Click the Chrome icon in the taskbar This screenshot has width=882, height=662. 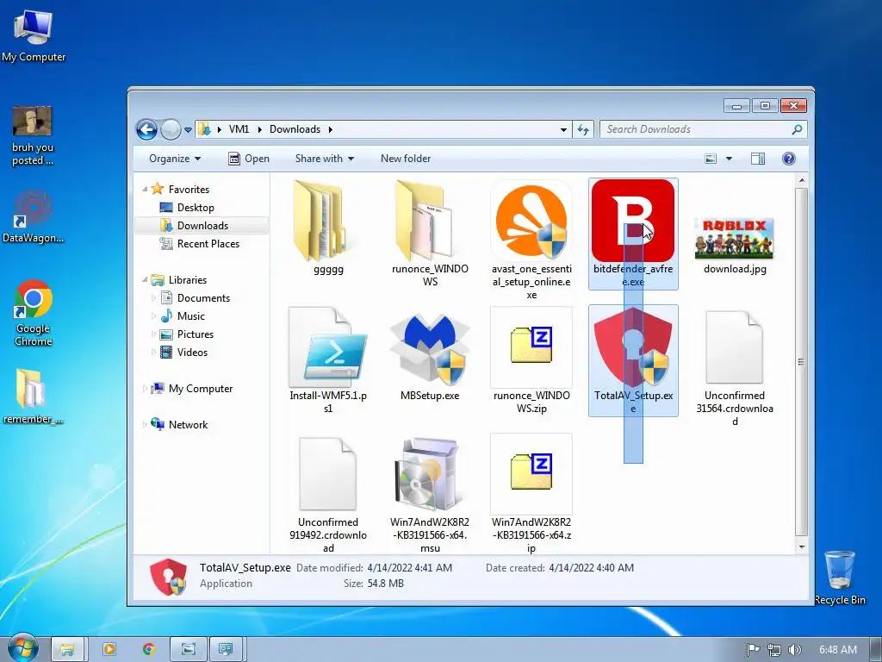point(148,649)
